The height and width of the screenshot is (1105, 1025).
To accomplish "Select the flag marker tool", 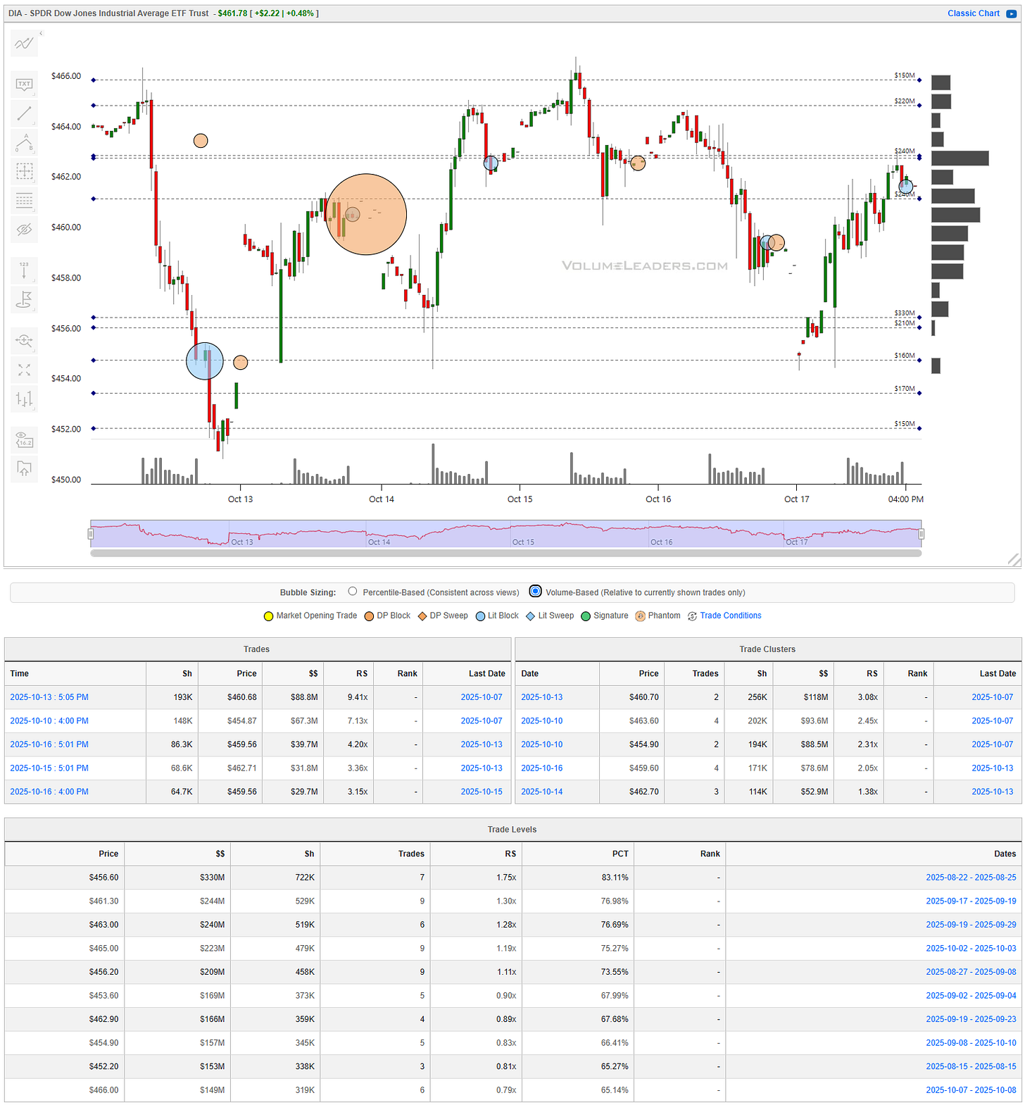I will coord(24,299).
